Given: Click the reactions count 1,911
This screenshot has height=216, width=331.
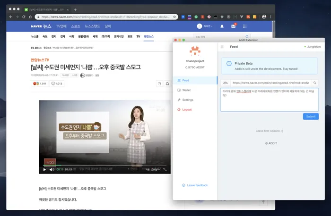Looking at the screenshot, I should click(39, 83).
